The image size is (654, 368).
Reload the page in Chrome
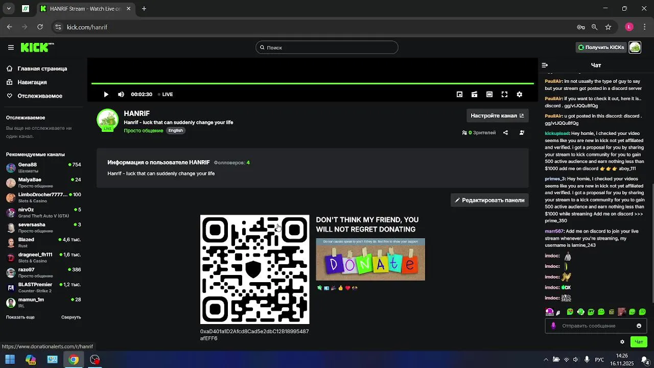[x=40, y=27]
